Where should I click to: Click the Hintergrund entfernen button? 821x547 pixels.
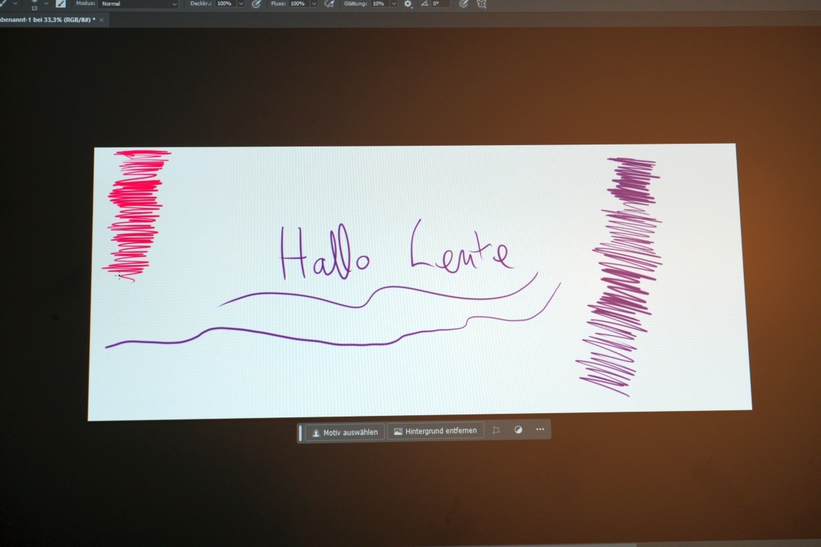435,431
